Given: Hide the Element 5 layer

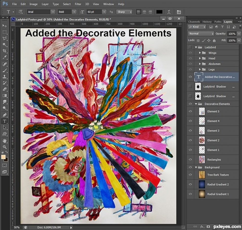Looking at the screenshot, I should coord(190,111).
